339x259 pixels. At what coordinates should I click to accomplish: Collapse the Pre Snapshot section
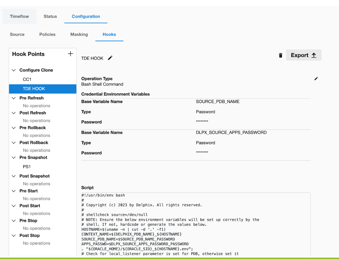(x=14, y=158)
